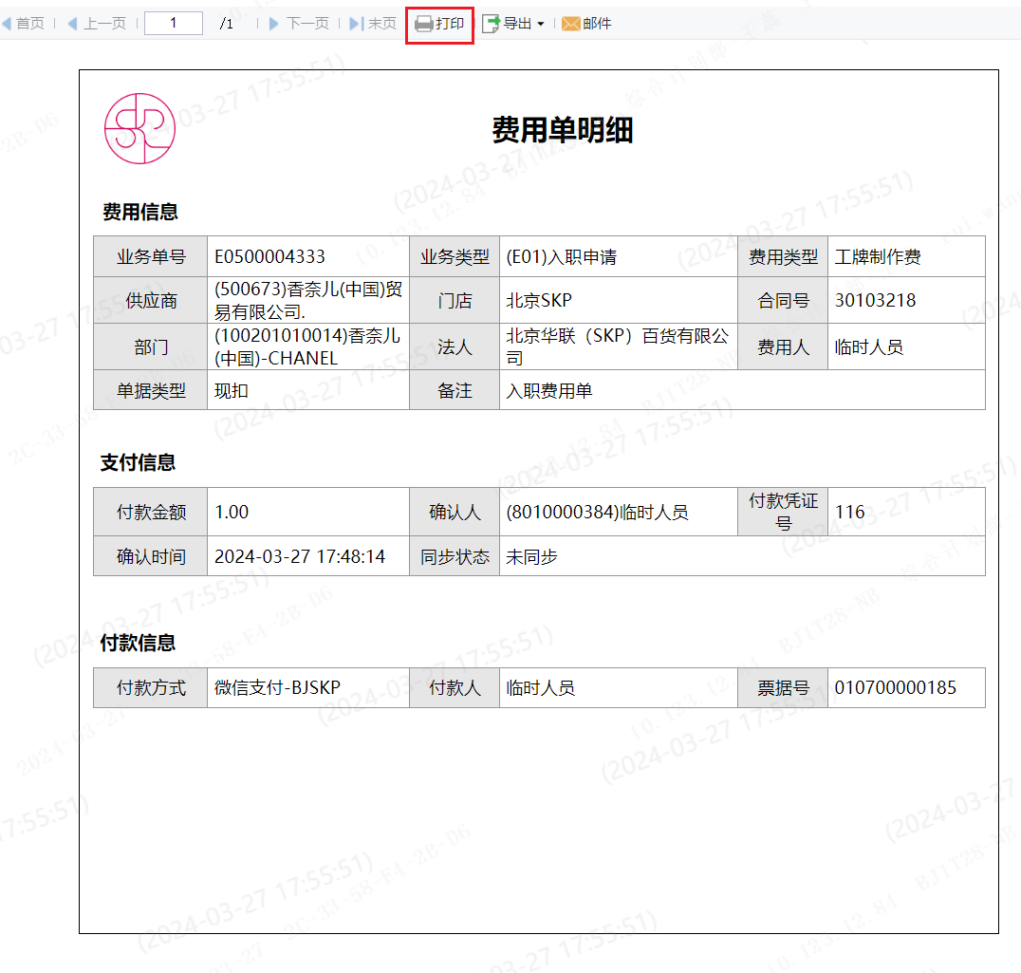1021x973 pixels.
Task: Select department (100201010014)香奈儿(中国)-CHANEL
Action: [307, 347]
